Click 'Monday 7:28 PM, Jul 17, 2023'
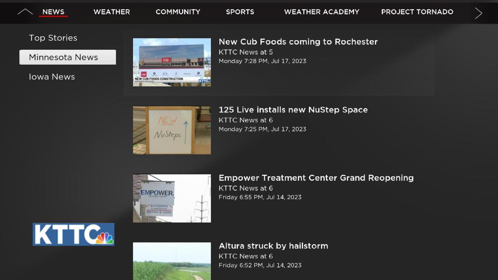498x280 pixels. click(262, 61)
